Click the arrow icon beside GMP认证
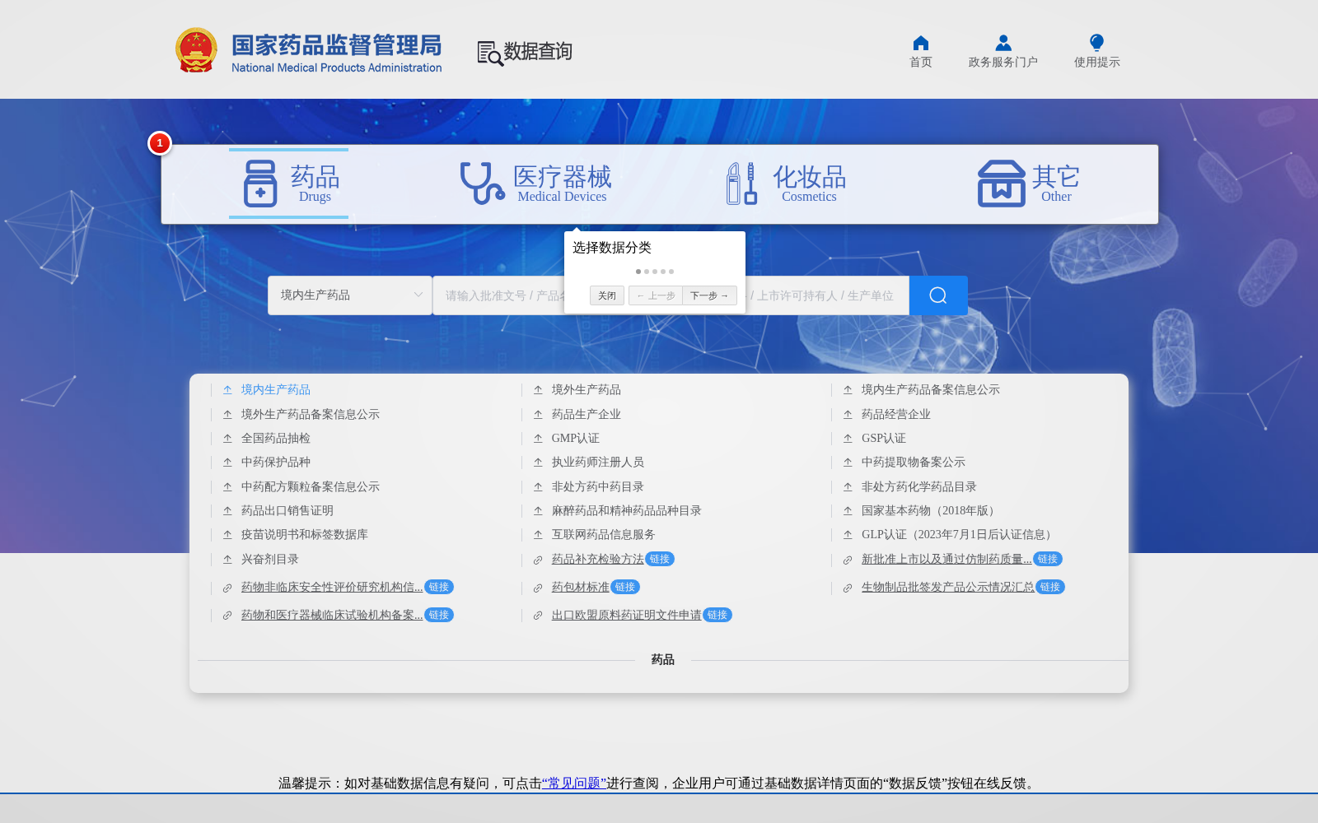Viewport: 1318px width, 823px height. pyautogui.click(x=538, y=439)
